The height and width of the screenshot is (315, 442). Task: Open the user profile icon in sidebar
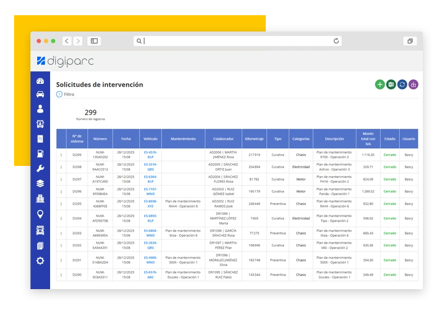pyautogui.click(x=40, y=109)
